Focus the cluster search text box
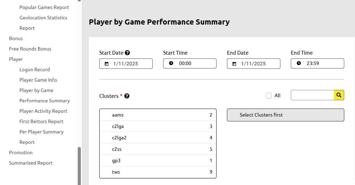This screenshot has height=185, width=355. [312, 95]
